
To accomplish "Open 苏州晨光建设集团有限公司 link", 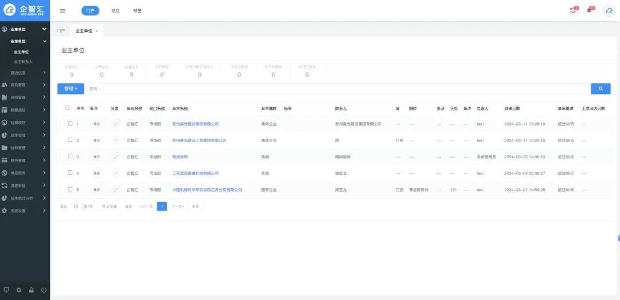I will [x=195, y=124].
